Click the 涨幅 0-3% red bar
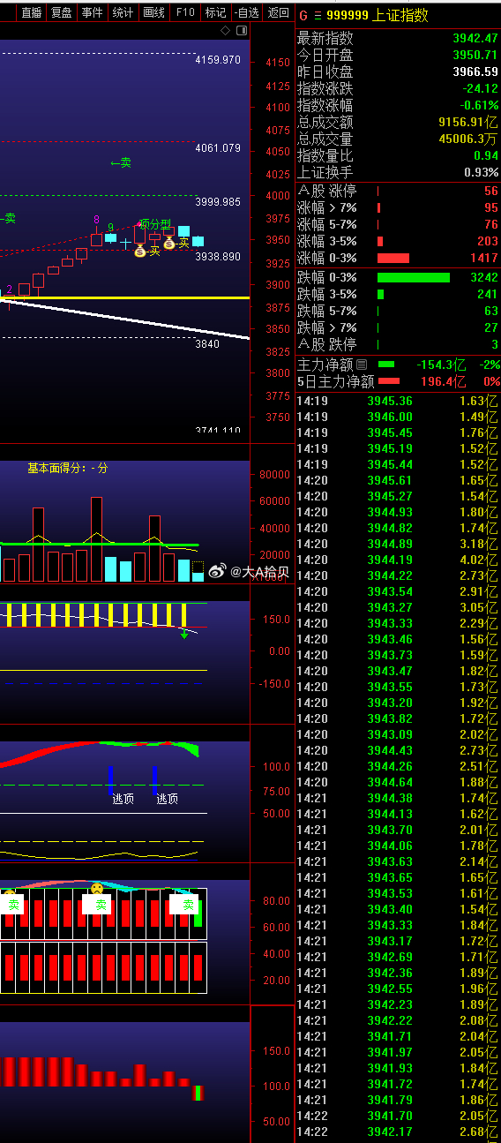The image size is (501, 1143). [x=393, y=258]
